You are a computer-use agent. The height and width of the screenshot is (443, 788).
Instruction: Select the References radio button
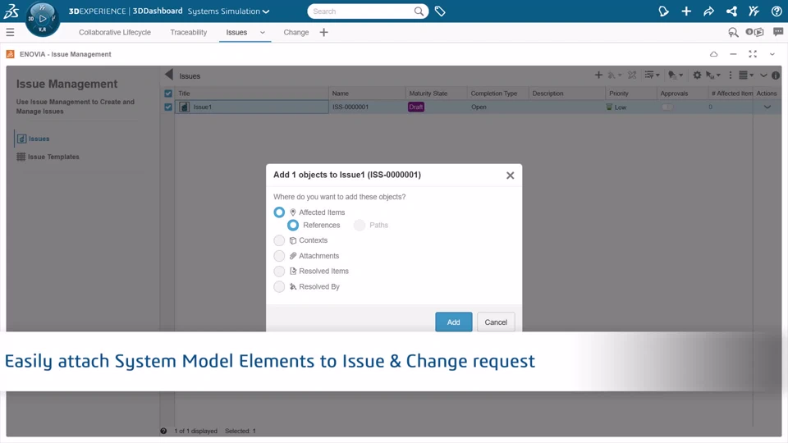tap(293, 225)
